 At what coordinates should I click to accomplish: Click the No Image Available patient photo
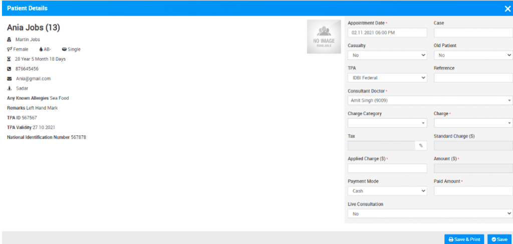pos(324,36)
